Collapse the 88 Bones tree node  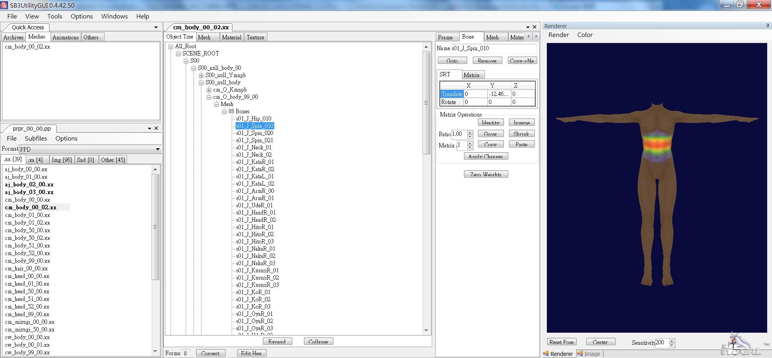[x=224, y=112]
